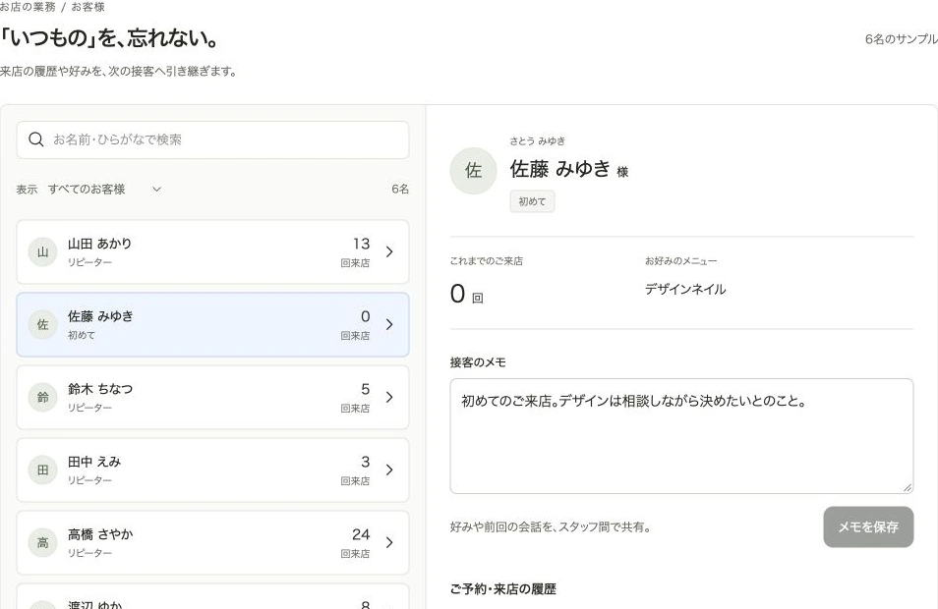Click the 好みや前回の会話を、スタッフ間で共有。 hint

tap(551, 527)
